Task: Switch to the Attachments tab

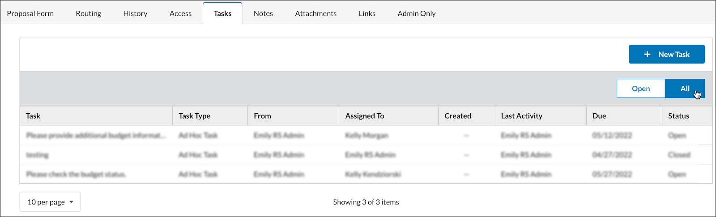Action: [x=315, y=13]
